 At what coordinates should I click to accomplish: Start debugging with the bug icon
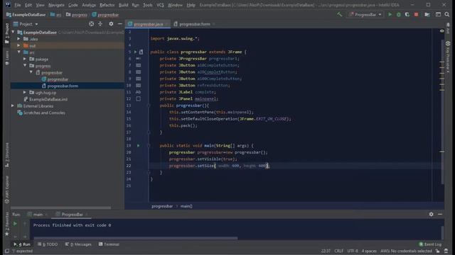coord(399,14)
